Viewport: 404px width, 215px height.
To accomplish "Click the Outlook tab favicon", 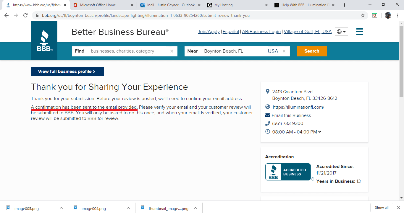I will (143, 5).
